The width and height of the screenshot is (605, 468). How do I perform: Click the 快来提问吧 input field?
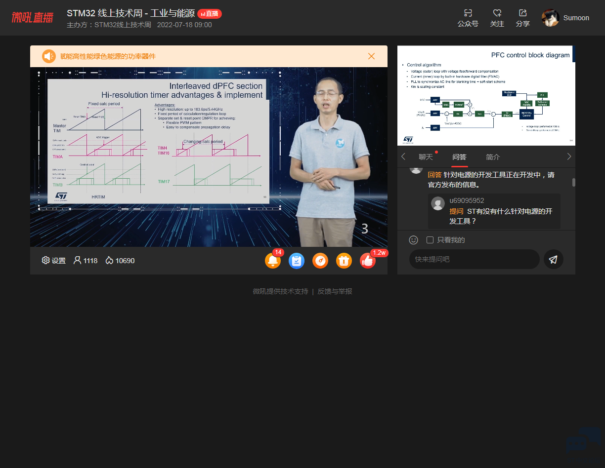tap(475, 259)
